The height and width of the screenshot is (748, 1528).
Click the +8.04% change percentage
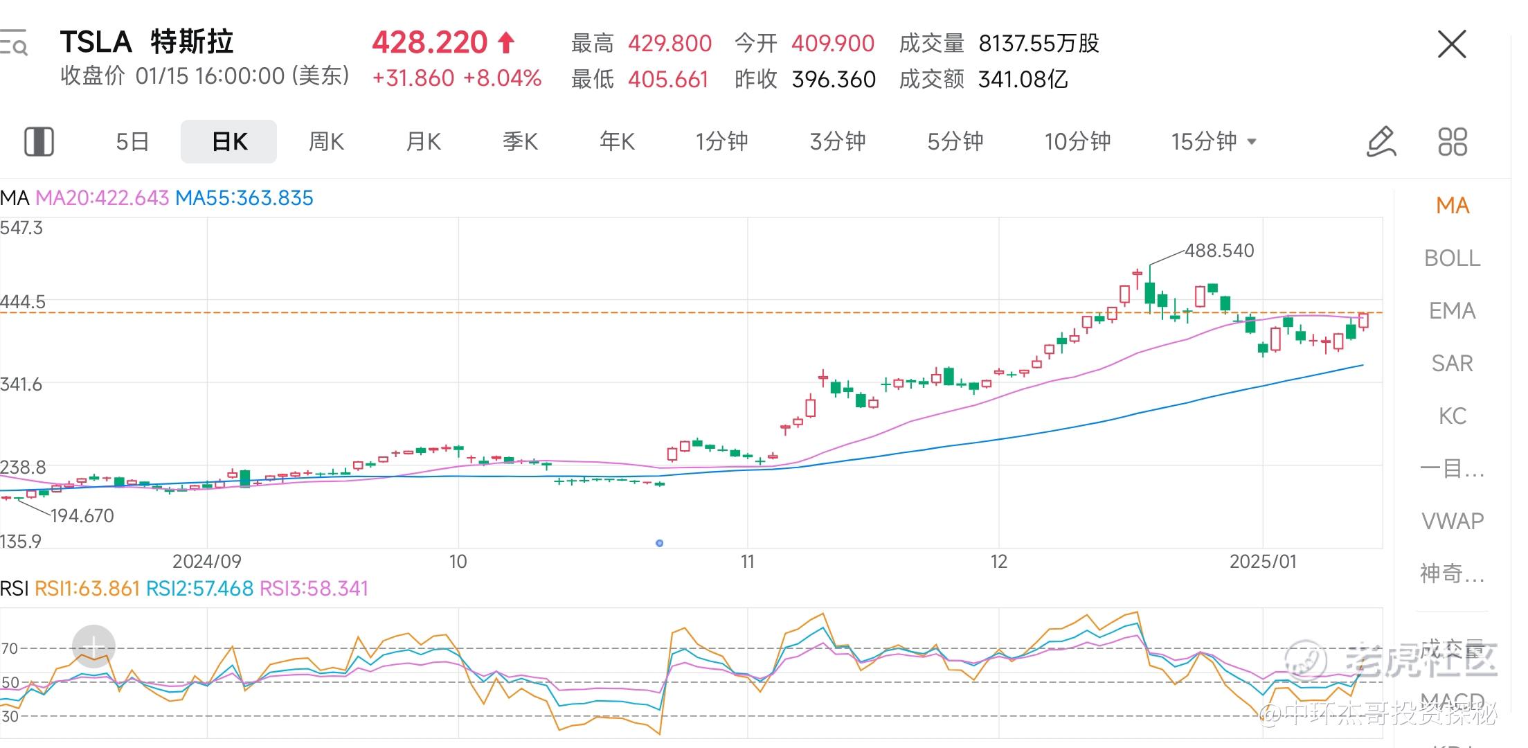pos(502,78)
